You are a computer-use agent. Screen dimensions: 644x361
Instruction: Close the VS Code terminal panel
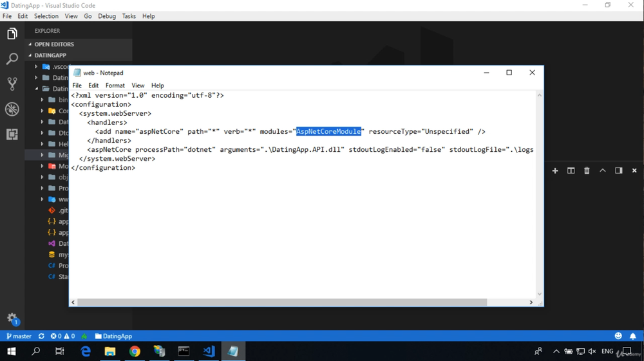coord(634,171)
